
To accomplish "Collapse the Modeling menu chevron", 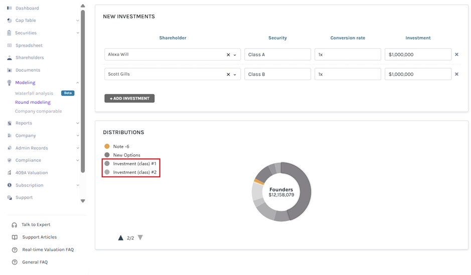I will (x=78, y=83).
